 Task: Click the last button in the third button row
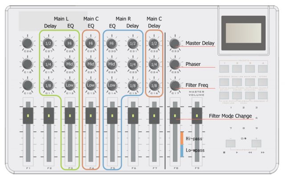tap(263, 96)
